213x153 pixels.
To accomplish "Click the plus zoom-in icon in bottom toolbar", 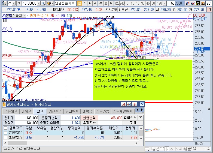I will tap(204, 149).
